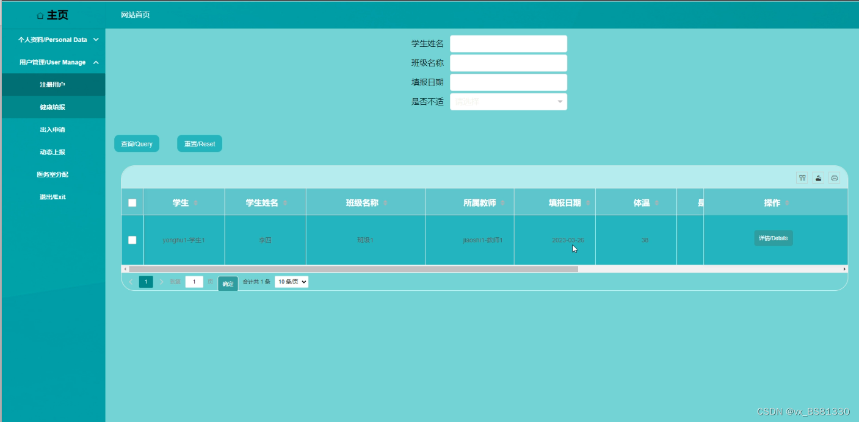Sort by the 所属教师 column arrows
Screen dimensions: 859x422
coord(502,203)
